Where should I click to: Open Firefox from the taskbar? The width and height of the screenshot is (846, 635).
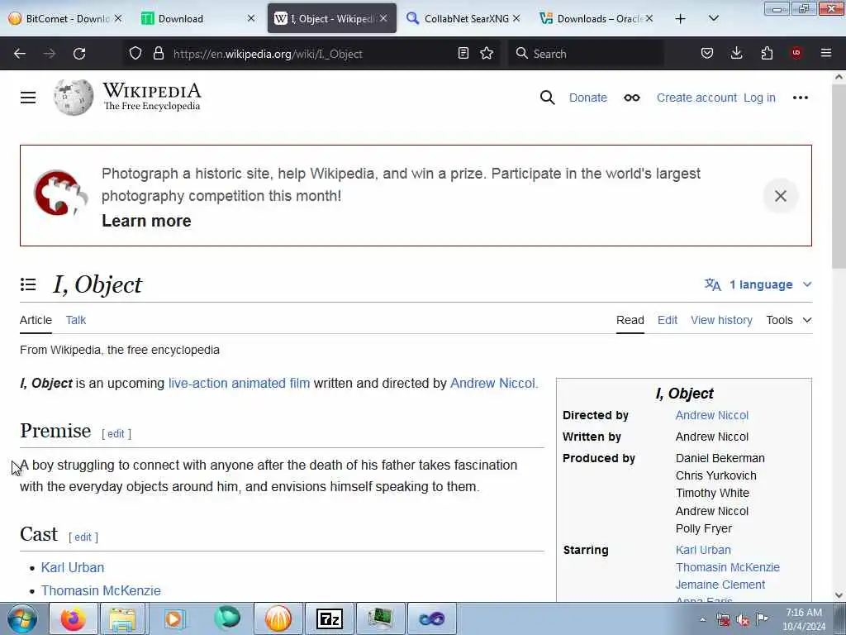(x=73, y=618)
